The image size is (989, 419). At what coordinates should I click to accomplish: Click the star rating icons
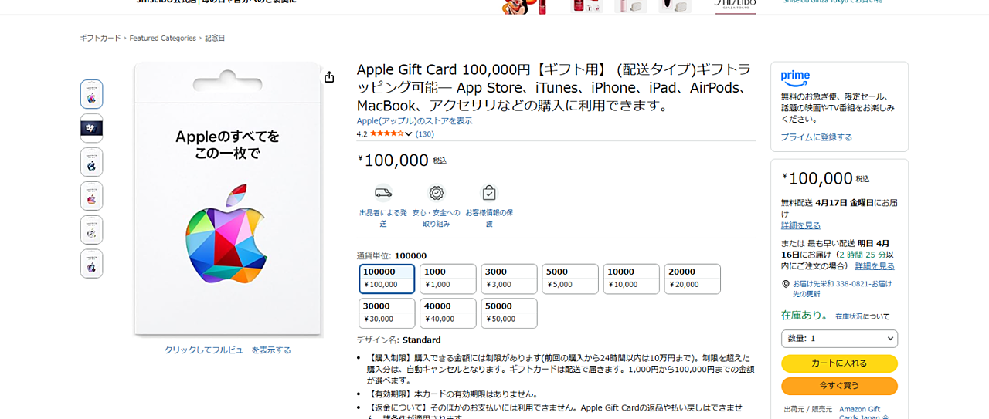(x=386, y=133)
